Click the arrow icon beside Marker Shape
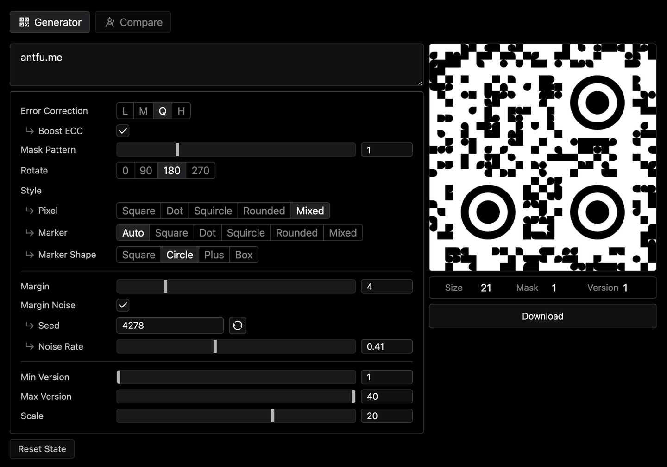This screenshot has width=667, height=467. pyautogui.click(x=30, y=255)
